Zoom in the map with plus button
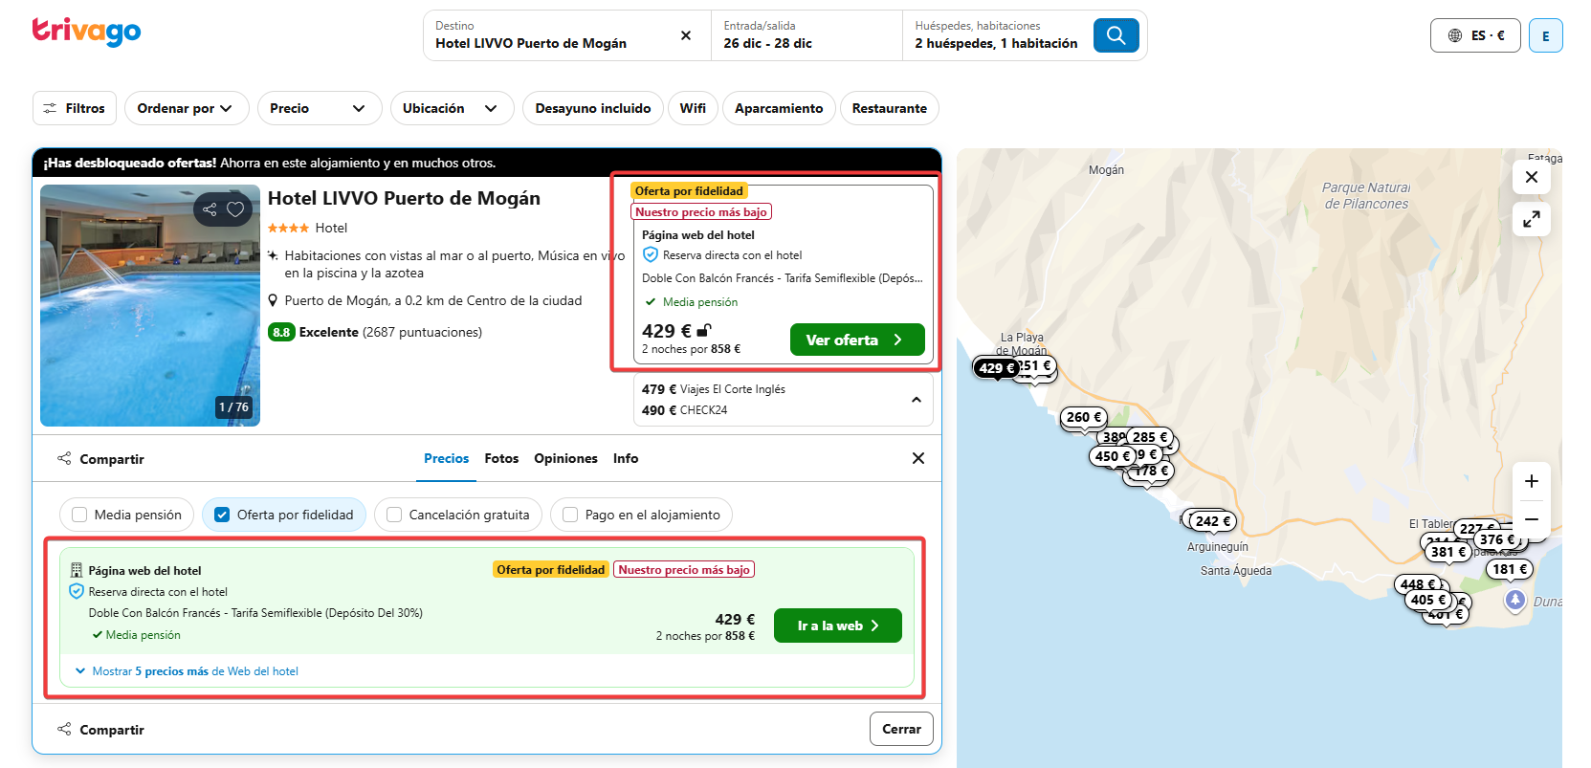 (x=1532, y=481)
